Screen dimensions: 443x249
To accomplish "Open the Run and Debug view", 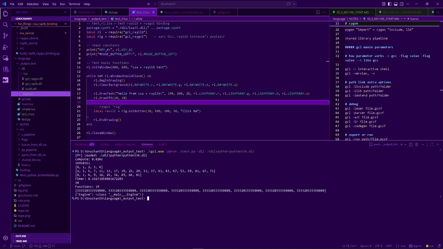I will pyautogui.click(x=5, y=47).
